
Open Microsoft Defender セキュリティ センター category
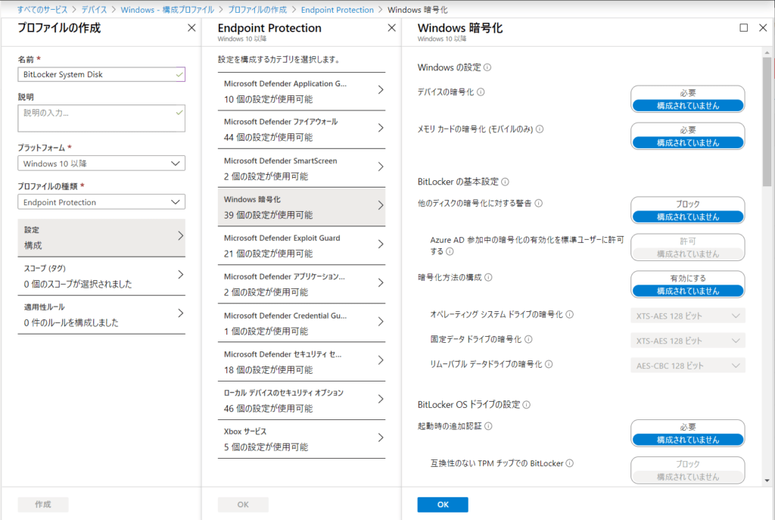(301, 362)
